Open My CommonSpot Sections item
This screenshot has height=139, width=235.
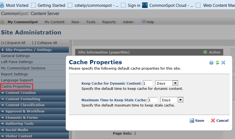pos(23,68)
